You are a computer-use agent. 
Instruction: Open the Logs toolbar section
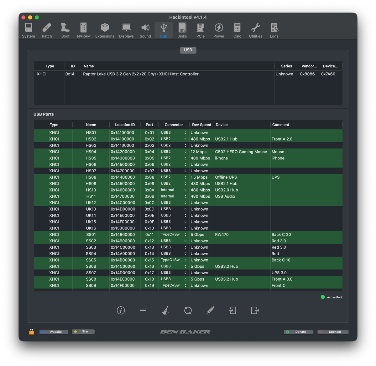point(274,30)
